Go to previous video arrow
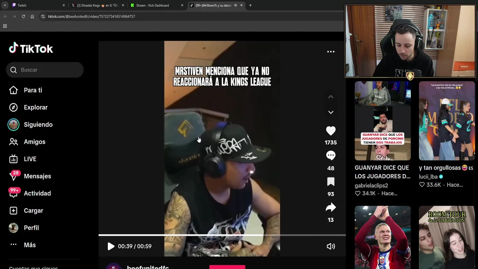This screenshot has height=269, width=478. click(331, 97)
